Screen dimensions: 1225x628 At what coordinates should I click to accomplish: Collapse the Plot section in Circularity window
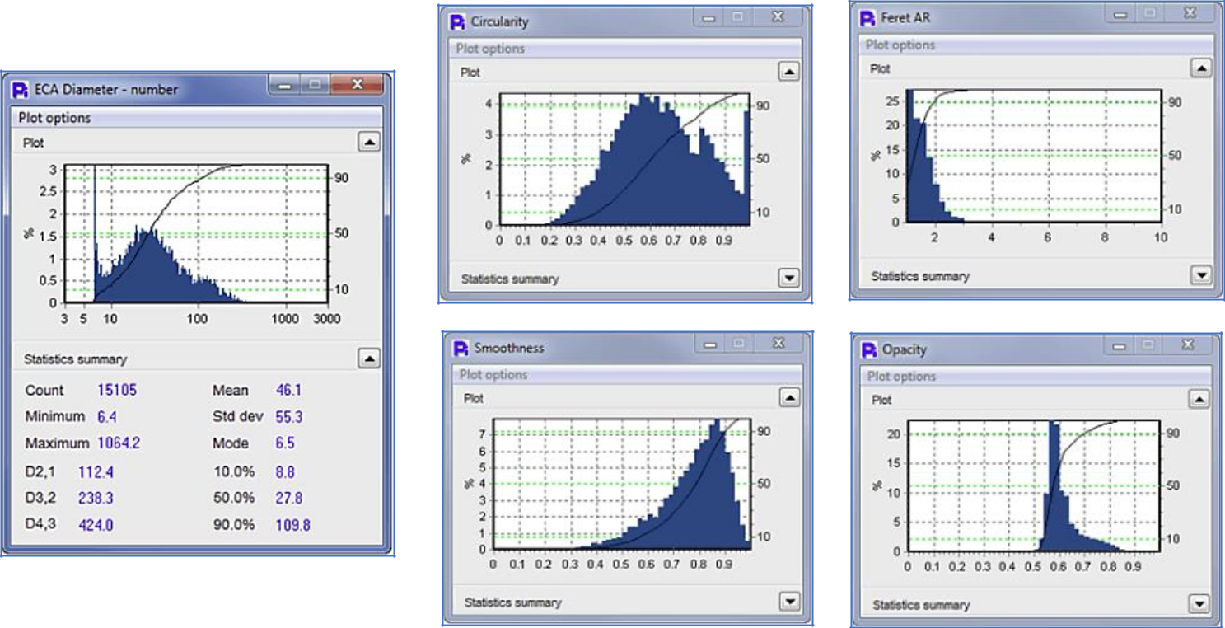[x=789, y=72]
